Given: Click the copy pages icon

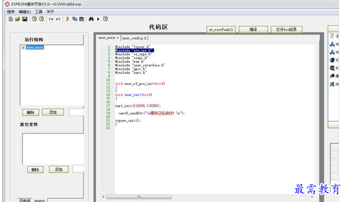Looking at the screenshot, I should click(x=75, y=19).
